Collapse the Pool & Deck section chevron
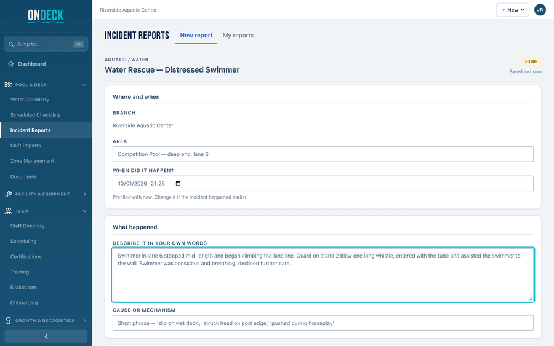554x346 pixels. pyautogui.click(x=84, y=85)
